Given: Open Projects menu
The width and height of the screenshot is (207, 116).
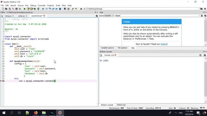Looking at the screenshot, I should tap(50, 5).
